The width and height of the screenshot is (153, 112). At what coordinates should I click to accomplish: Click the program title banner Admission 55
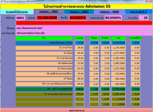(76, 6)
